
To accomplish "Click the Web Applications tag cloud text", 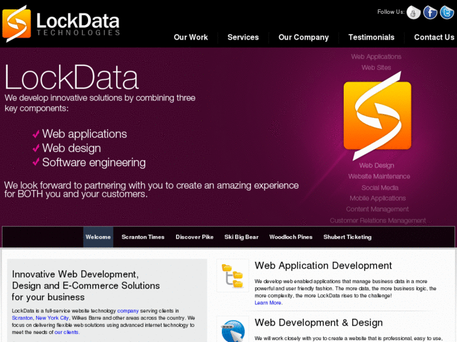I will click(x=376, y=56).
